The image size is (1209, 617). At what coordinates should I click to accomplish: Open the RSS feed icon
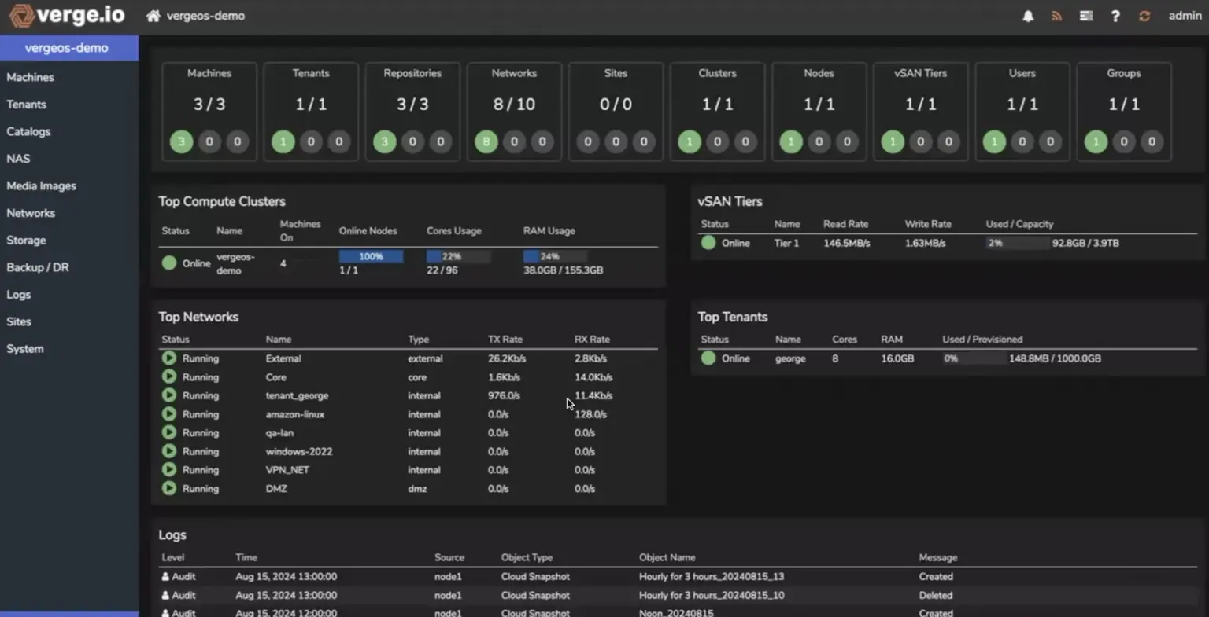(x=1056, y=16)
